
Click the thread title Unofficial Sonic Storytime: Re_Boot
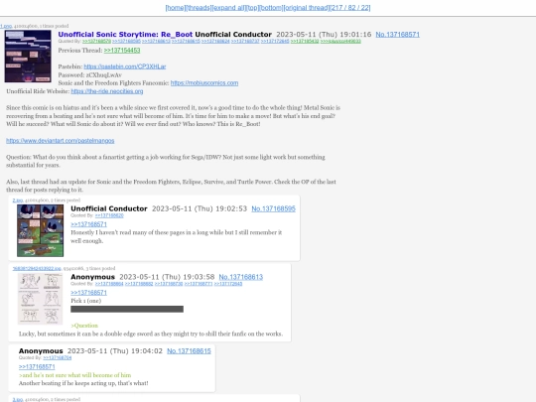(125, 35)
